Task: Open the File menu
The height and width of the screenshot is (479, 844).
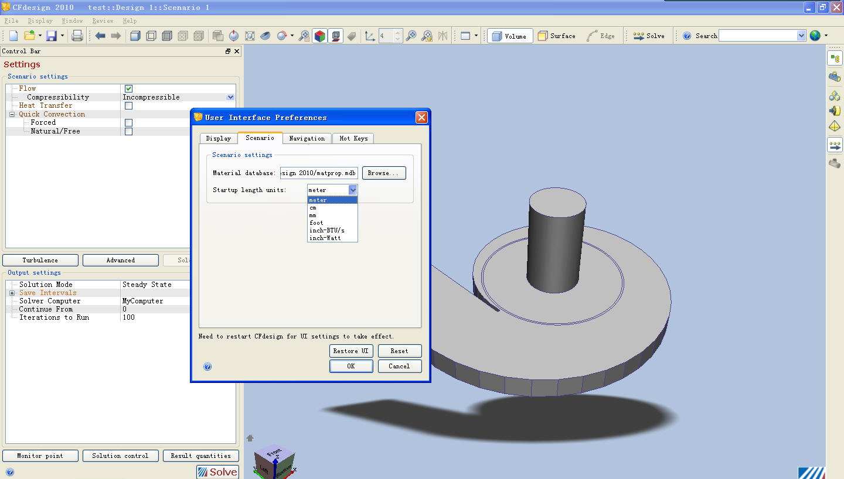Action: (11, 20)
